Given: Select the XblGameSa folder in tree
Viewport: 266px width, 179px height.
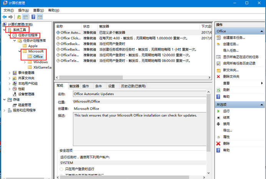Looking at the screenshot, I should point(42,67).
